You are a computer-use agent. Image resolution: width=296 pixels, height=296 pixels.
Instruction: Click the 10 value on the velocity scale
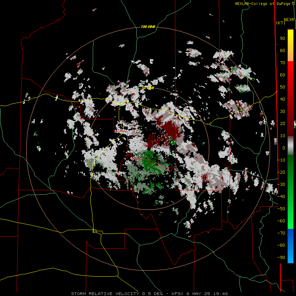pyautogui.click(x=283, y=136)
